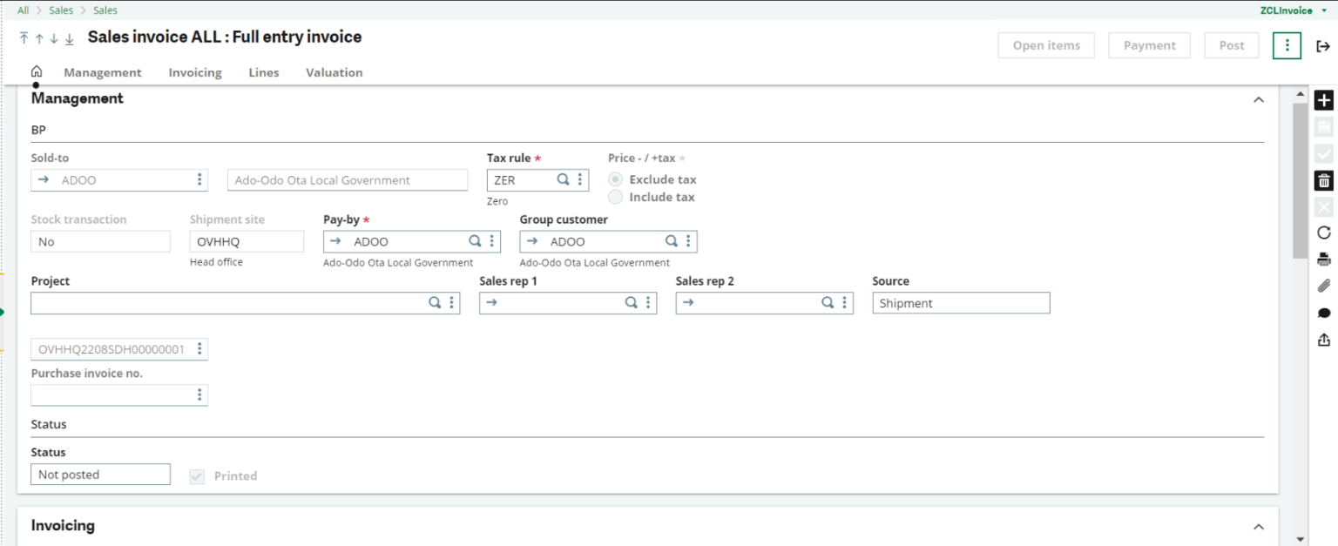Click the Sales rep 2 search magnifier

coord(828,303)
